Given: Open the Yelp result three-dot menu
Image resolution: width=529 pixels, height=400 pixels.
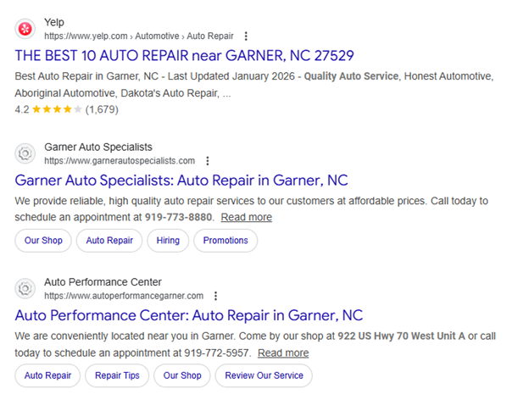Looking at the screenshot, I should (246, 36).
